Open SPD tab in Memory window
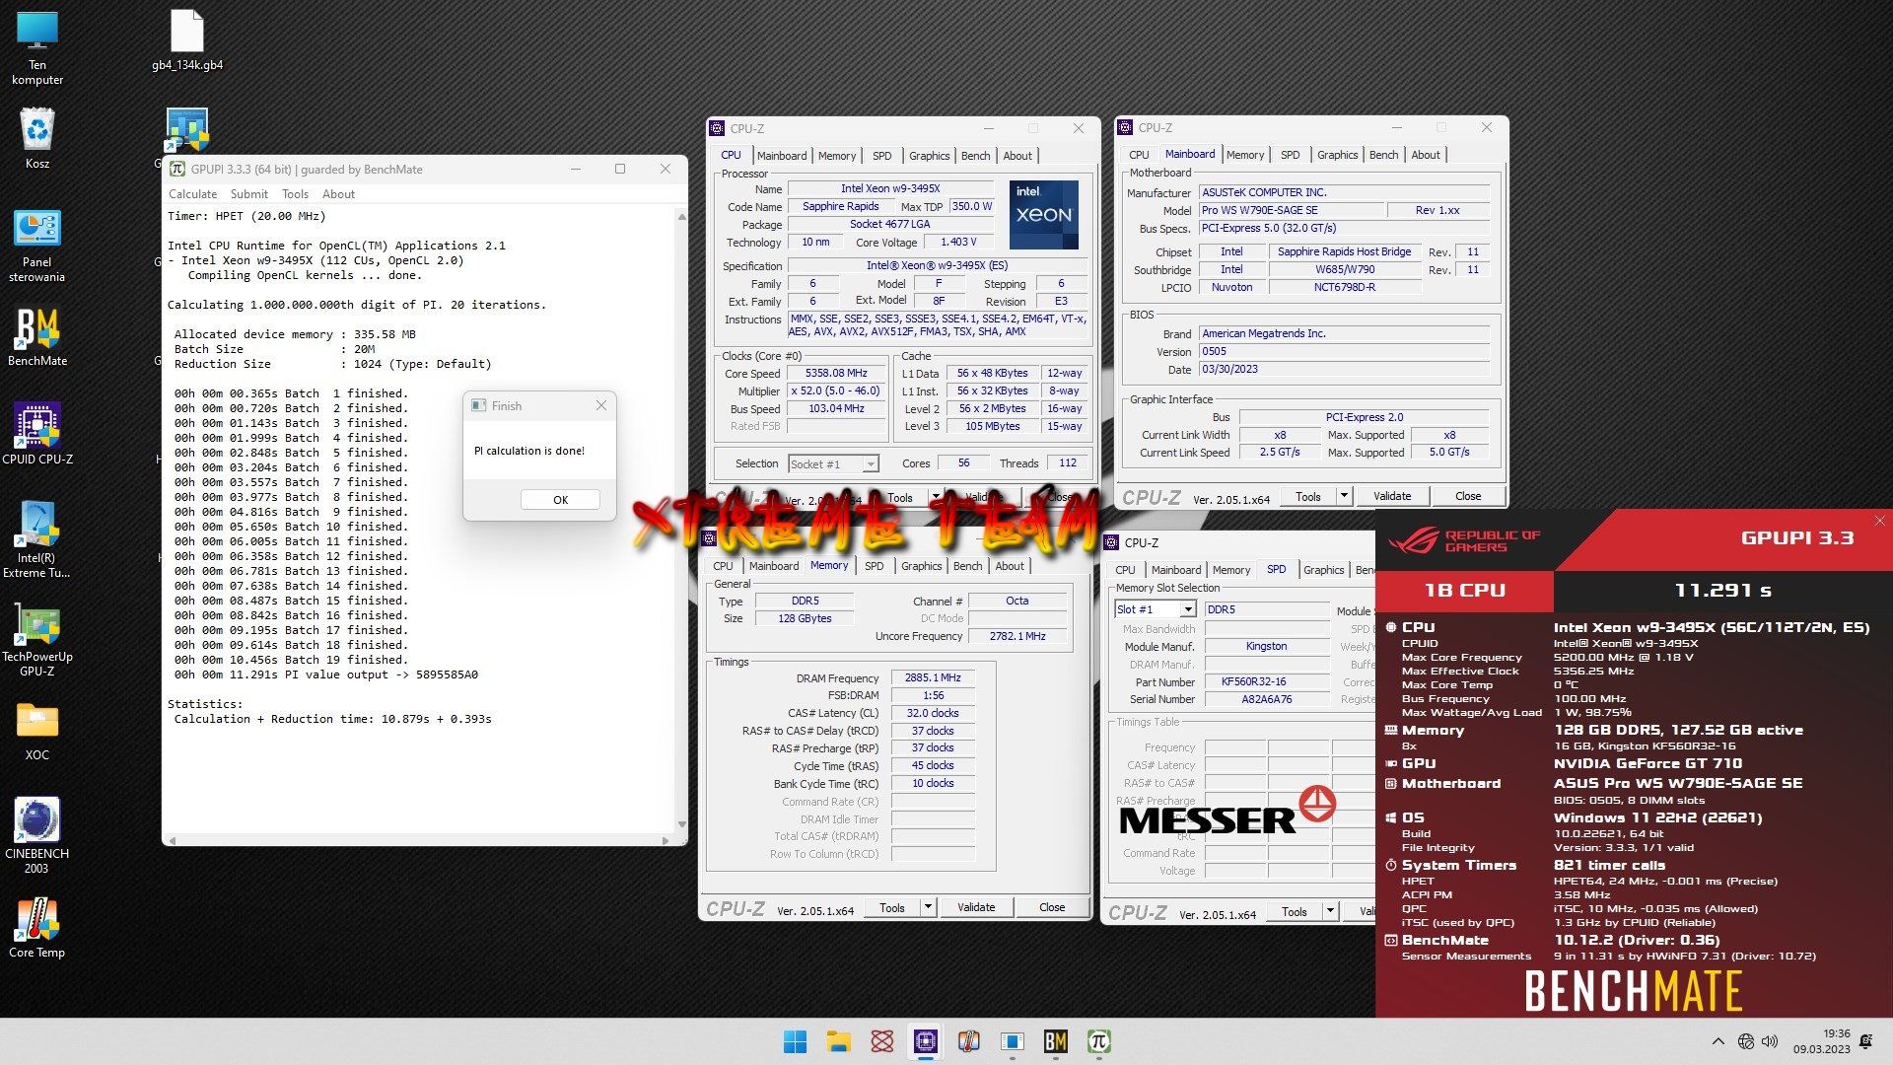1893x1065 pixels. point(875,566)
